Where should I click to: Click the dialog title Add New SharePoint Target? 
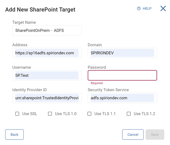click(40, 10)
